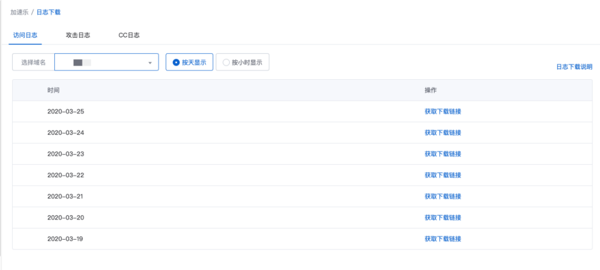
Task: Click 加速乐 in the breadcrumb
Action: (19, 12)
